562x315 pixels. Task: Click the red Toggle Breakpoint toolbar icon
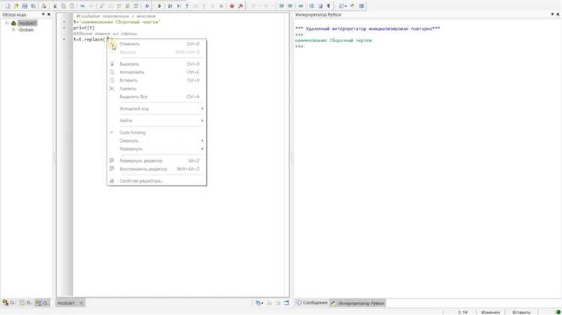click(232, 6)
